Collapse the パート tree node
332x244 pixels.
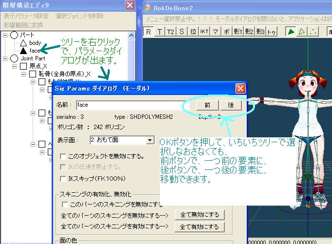(x=5, y=36)
